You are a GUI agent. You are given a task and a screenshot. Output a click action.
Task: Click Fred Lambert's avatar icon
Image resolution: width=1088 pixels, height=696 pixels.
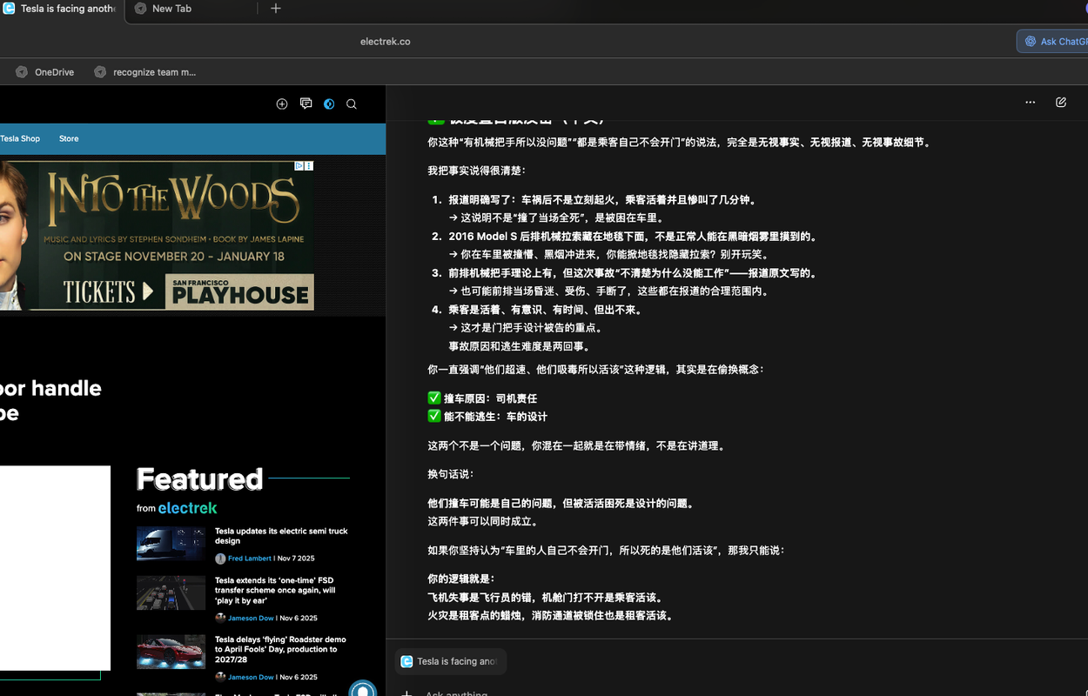coord(220,559)
